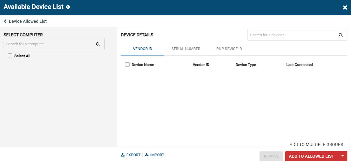Click the Import download icon
Screen dimensions: 351x164
pyautogui.click(x=147, y=155)
